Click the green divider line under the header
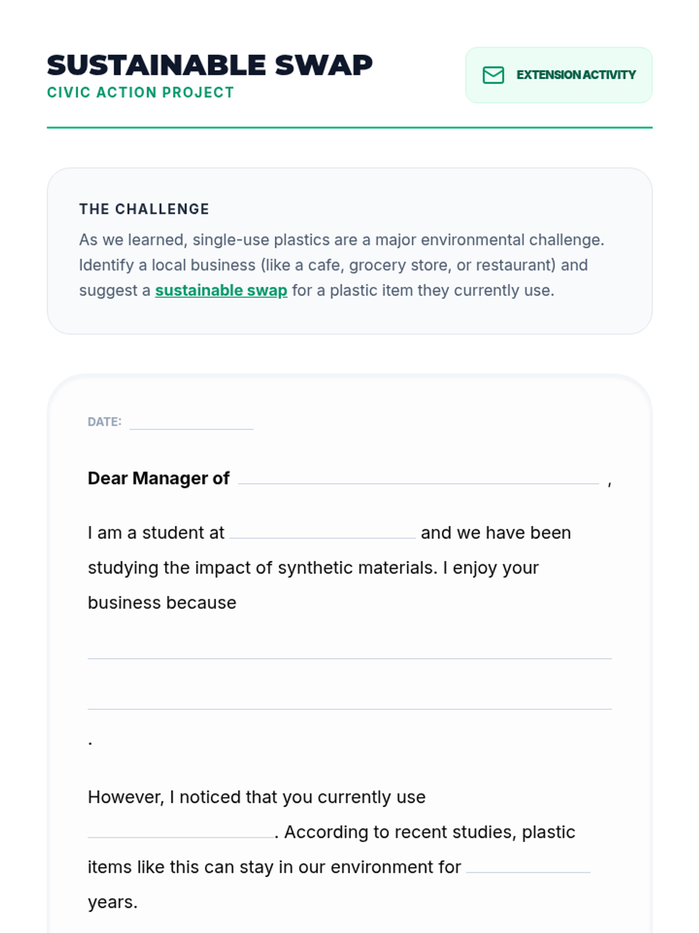 [x=349, y=127]
